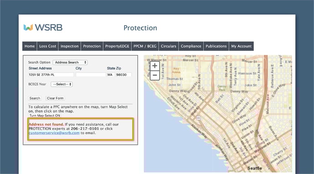Image resolution: width=314 pixels, height=174 pixels.
Task: Zoom in on the map with plus button
Action: pos(155,66)
